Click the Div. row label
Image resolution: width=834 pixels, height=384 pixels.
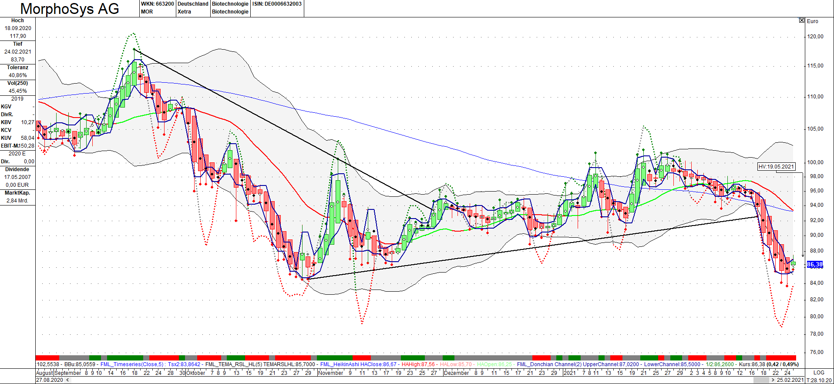pos(5,162)
